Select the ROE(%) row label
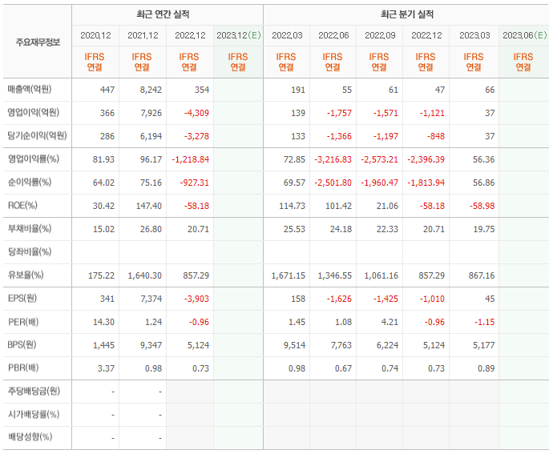Screen dimensions: 553x454 point(22,206)
